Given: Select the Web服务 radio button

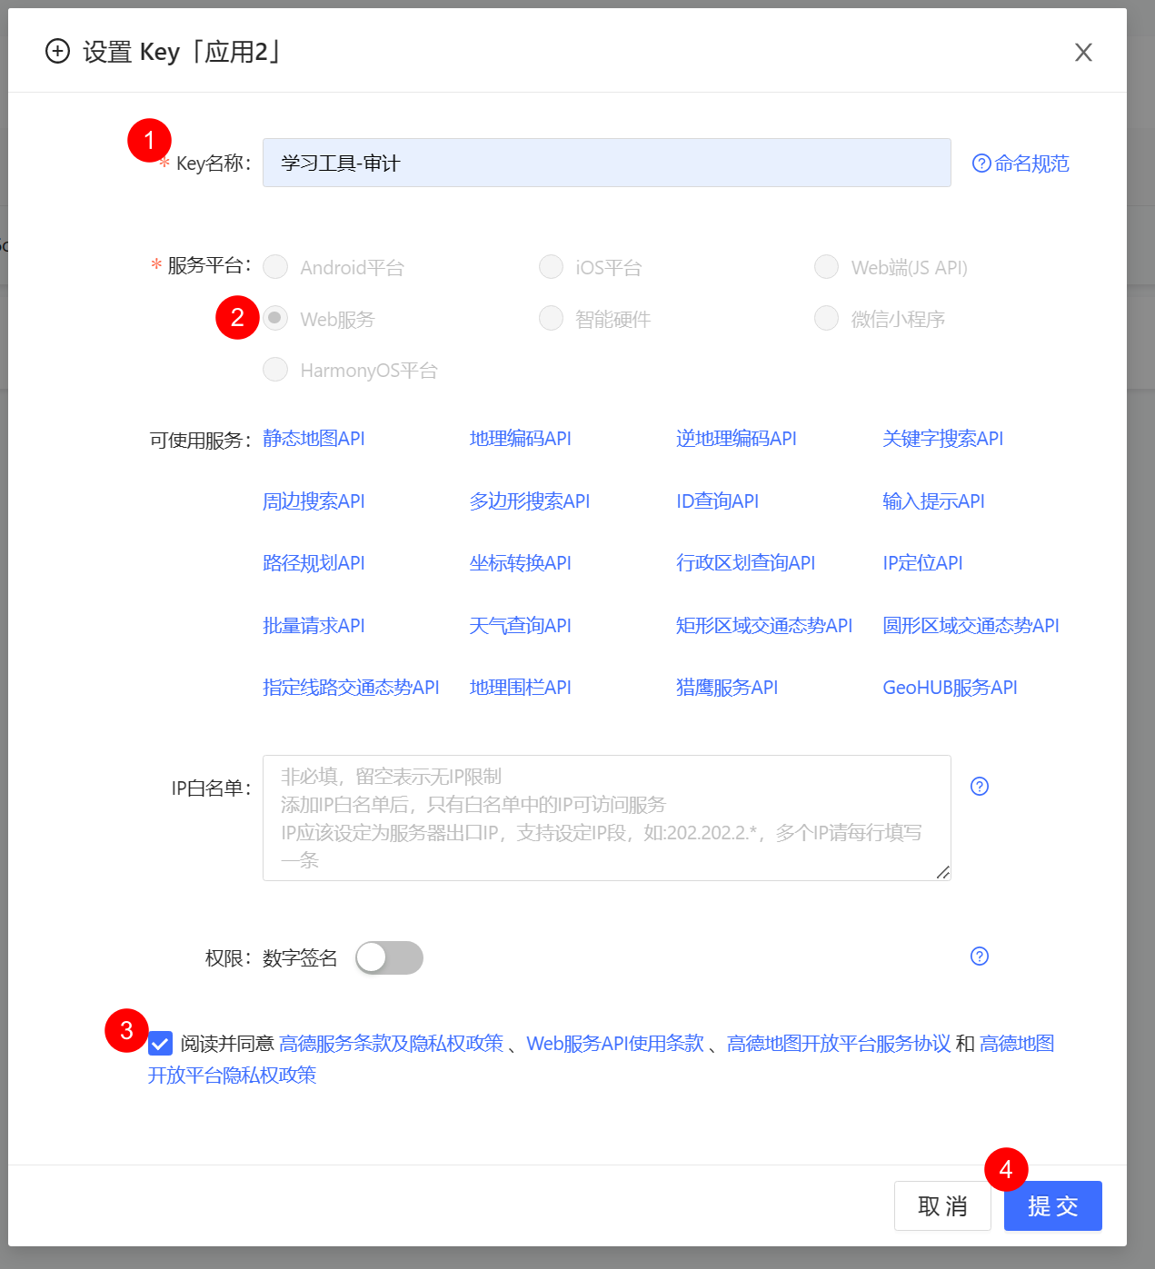Looking at the screenshot, I should 275,318.
